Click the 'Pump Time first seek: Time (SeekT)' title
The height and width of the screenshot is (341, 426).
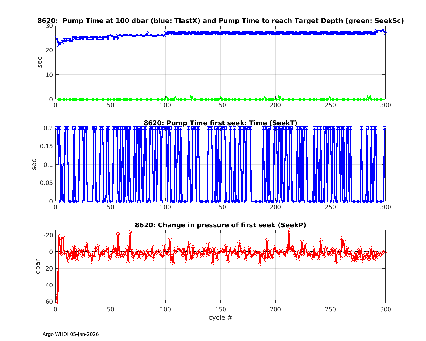(x=220, y=123)
